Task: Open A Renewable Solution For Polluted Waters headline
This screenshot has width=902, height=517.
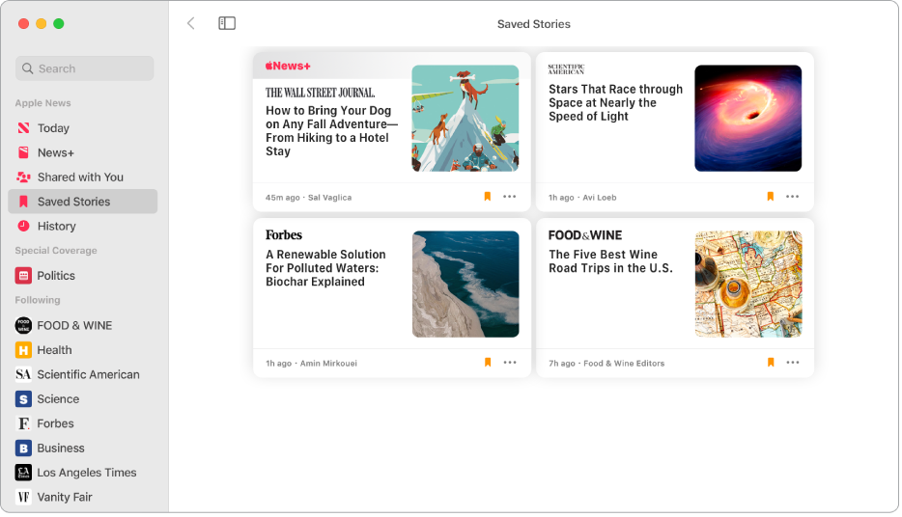Action: click(x=325, y=268)
